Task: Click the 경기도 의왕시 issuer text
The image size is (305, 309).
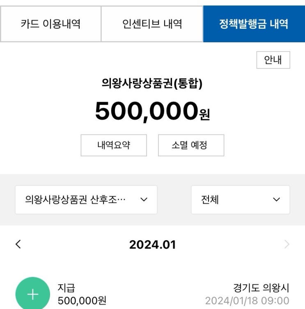Action: pos(261,288)
